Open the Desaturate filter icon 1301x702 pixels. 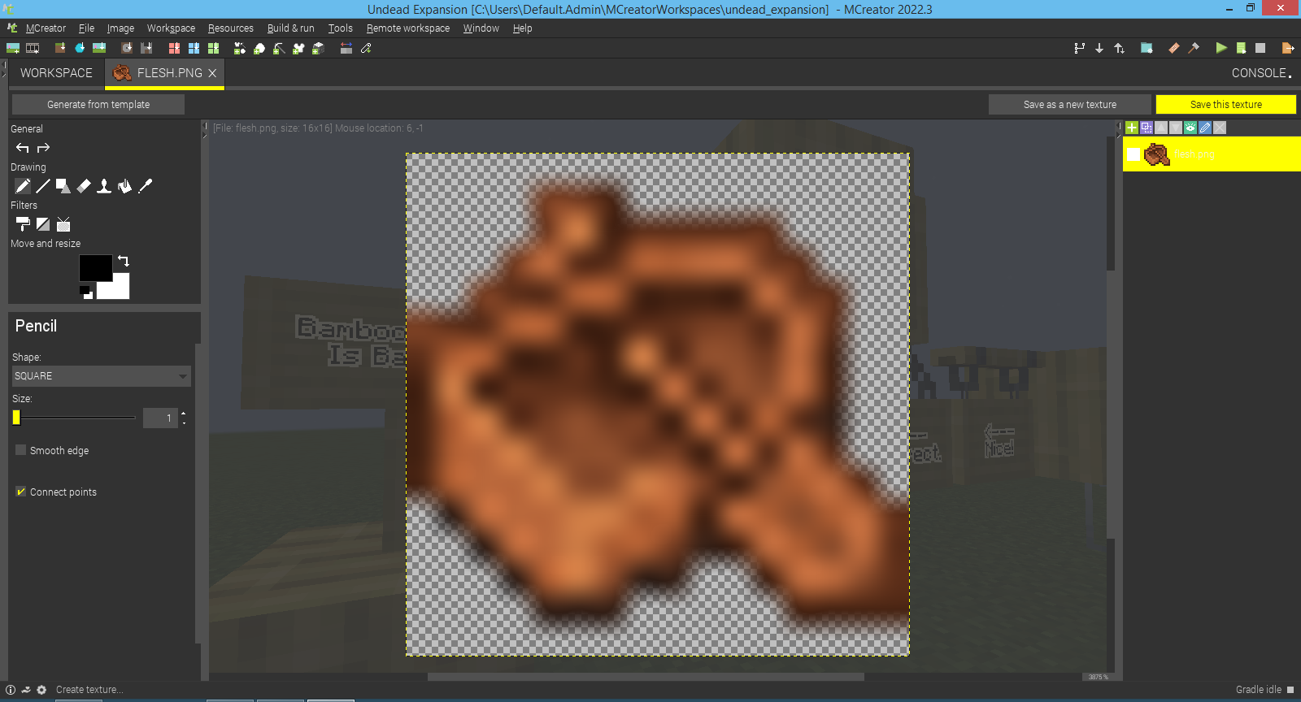43,224
